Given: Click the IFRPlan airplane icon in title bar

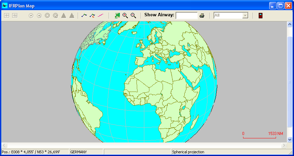Looking at the screenshot, I should pos(5,6).
